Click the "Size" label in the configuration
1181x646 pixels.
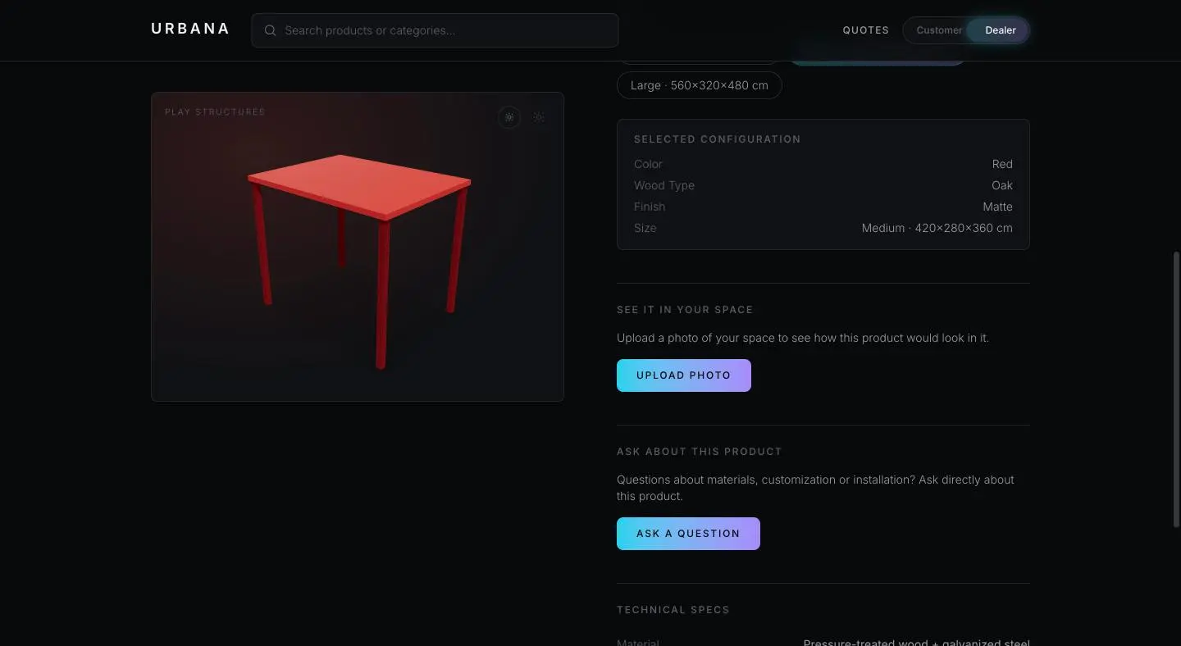pos(645,228)
